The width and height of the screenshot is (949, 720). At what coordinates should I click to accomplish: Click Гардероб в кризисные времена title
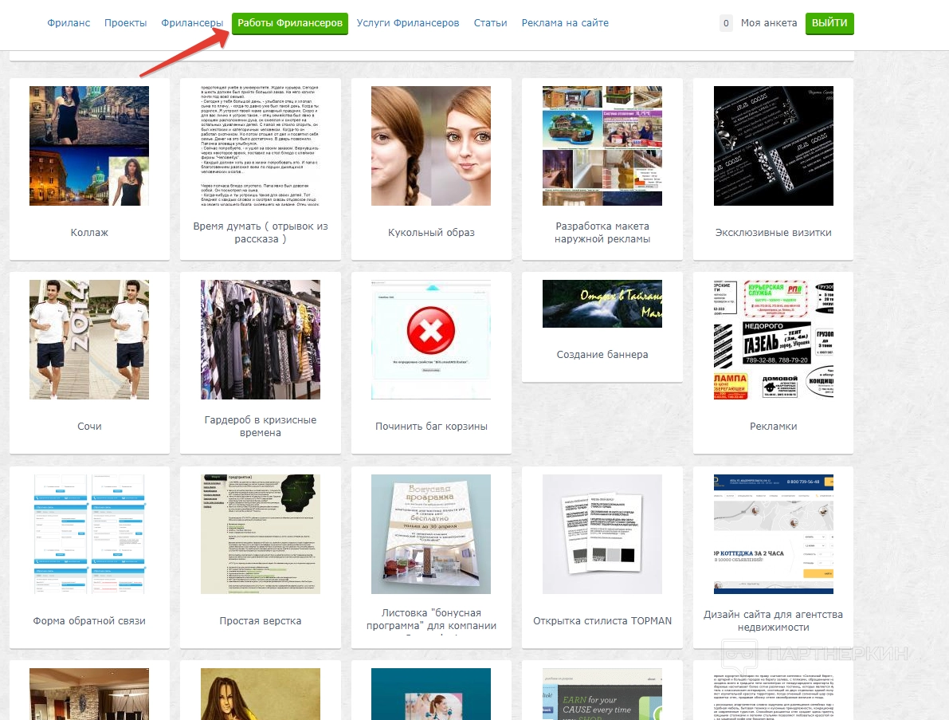click(x=261, y=427)
